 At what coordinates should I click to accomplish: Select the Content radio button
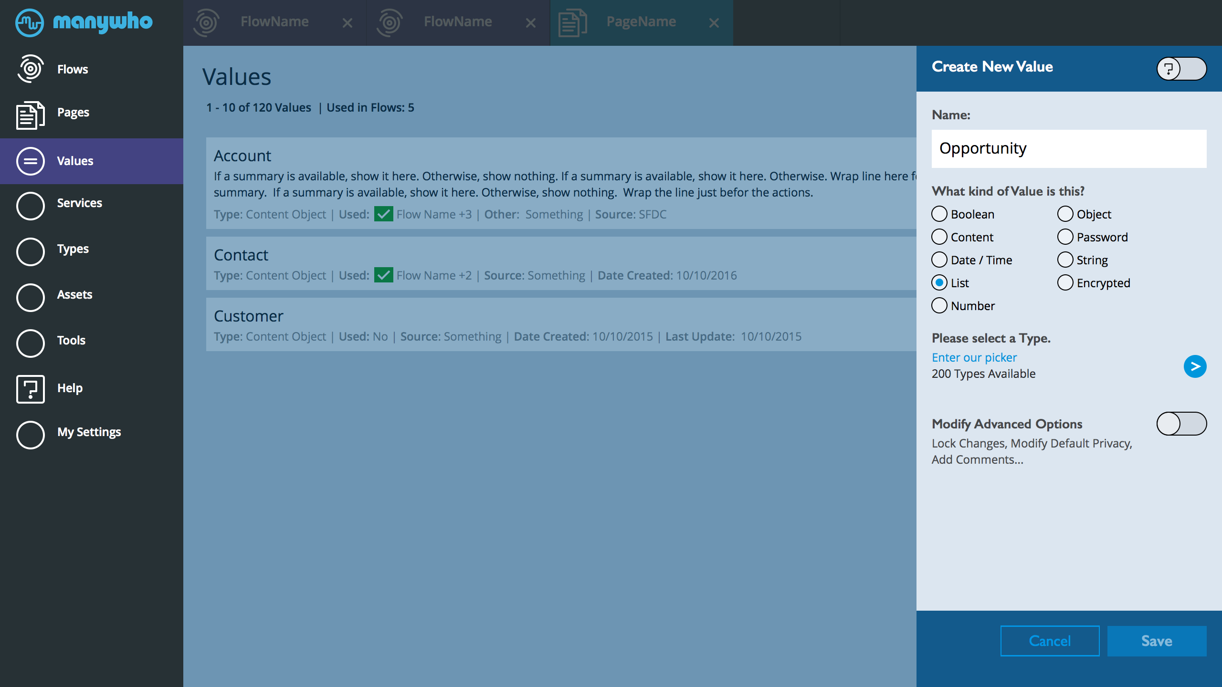click(x=939, y=237)
